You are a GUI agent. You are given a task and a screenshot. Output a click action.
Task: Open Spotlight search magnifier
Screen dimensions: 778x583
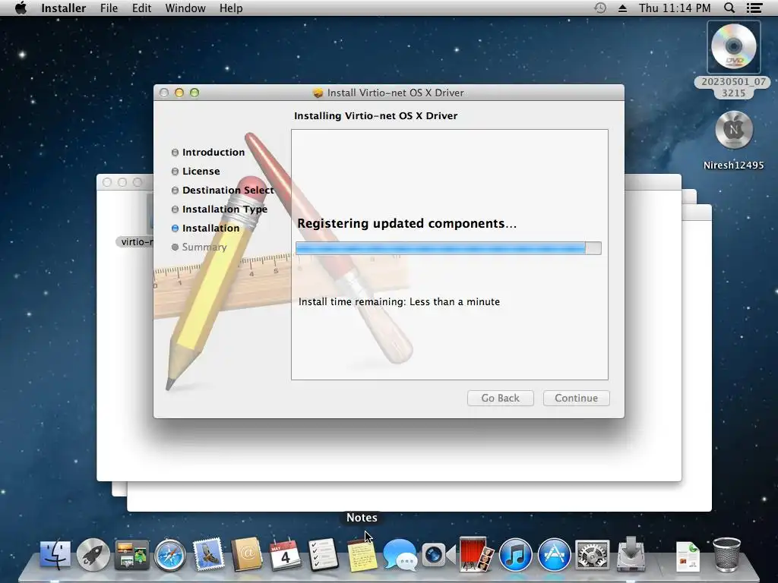(x=729, y=8)
